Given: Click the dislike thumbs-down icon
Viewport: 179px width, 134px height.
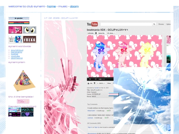Looking at the screenshot, I should pos(94,83).
